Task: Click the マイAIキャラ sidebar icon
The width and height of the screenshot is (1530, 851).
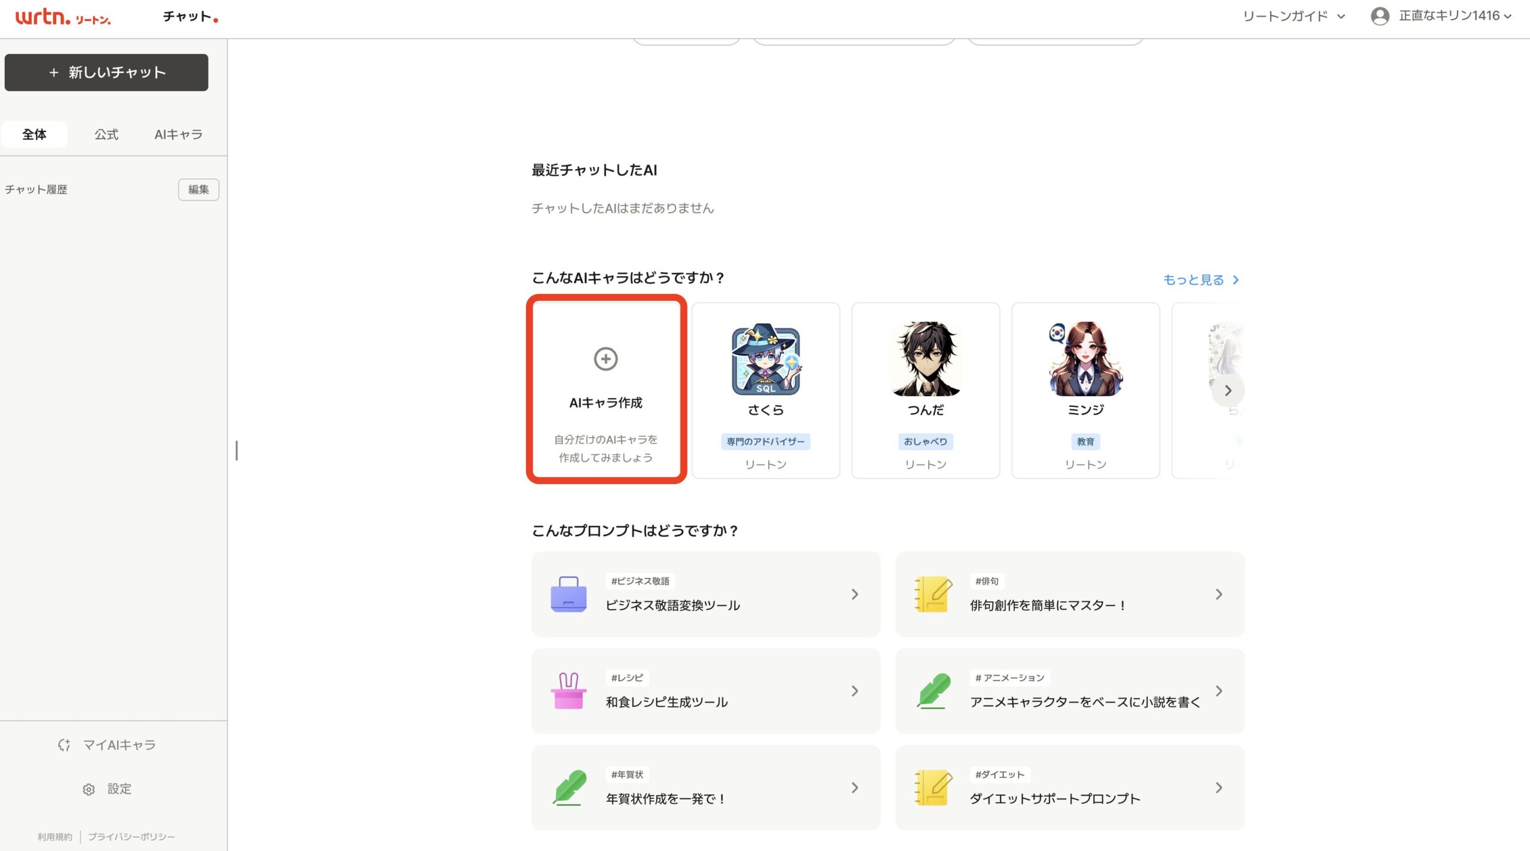Action: pos(65,745)
